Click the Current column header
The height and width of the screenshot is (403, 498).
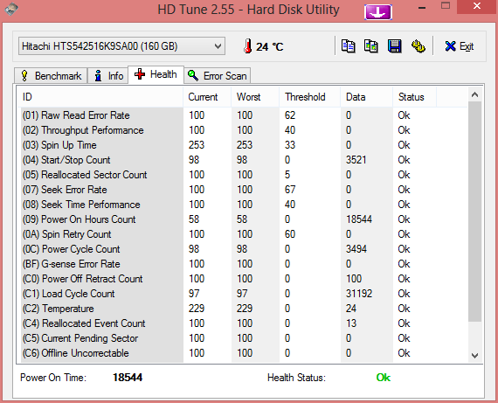(207, 97)
